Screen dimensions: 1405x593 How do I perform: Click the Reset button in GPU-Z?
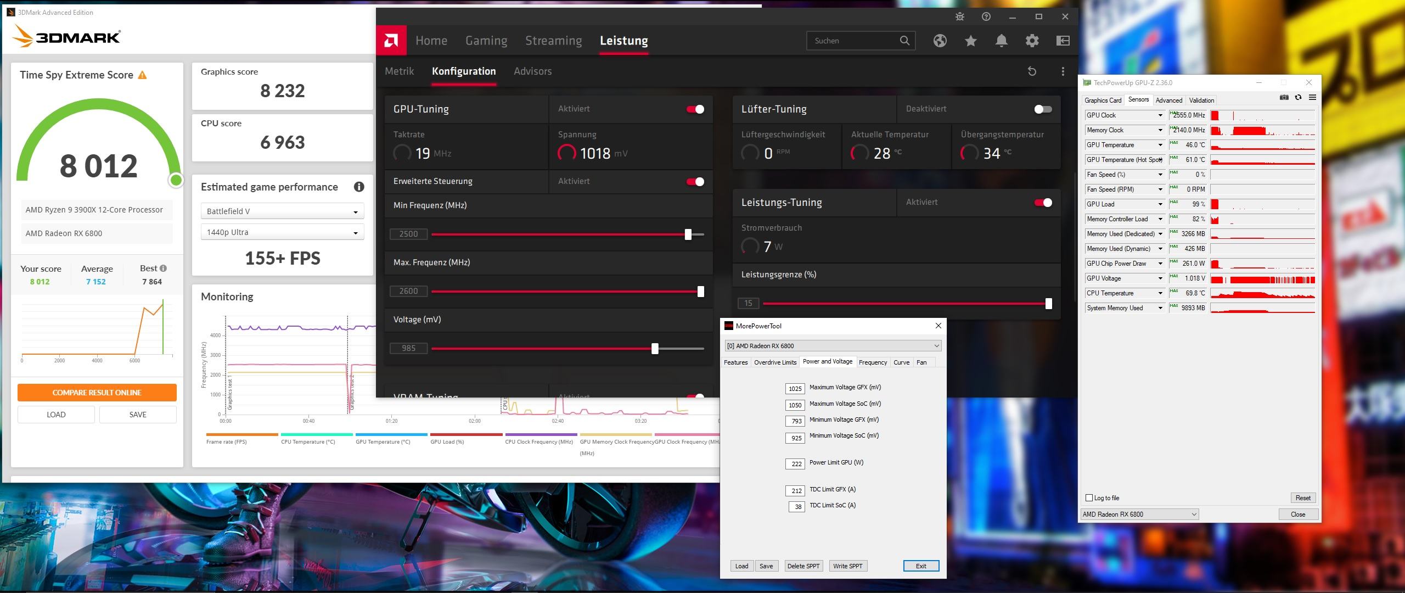[1303, 498]
